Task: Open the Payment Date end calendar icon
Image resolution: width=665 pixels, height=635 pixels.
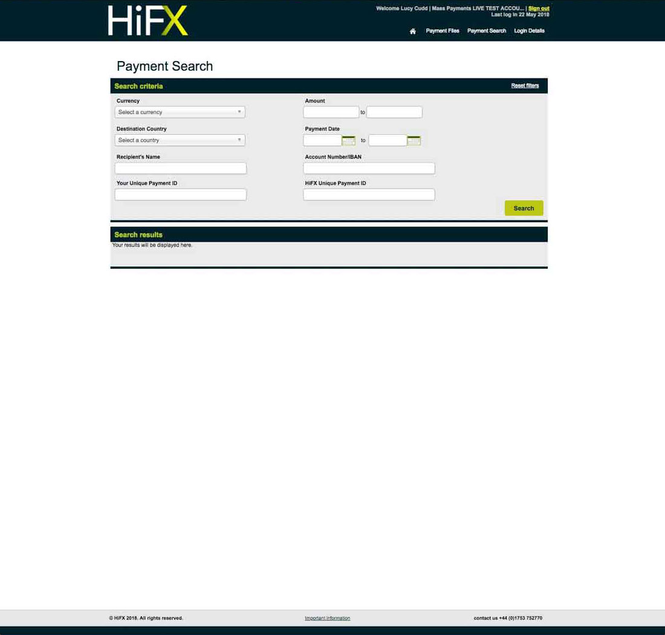Action: pyautogui.click(x=414, y=140)
